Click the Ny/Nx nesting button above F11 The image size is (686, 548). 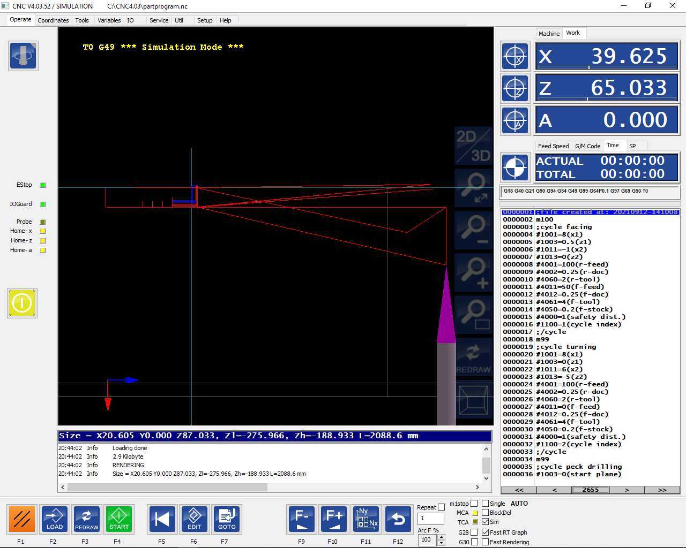tap(366, 519)
